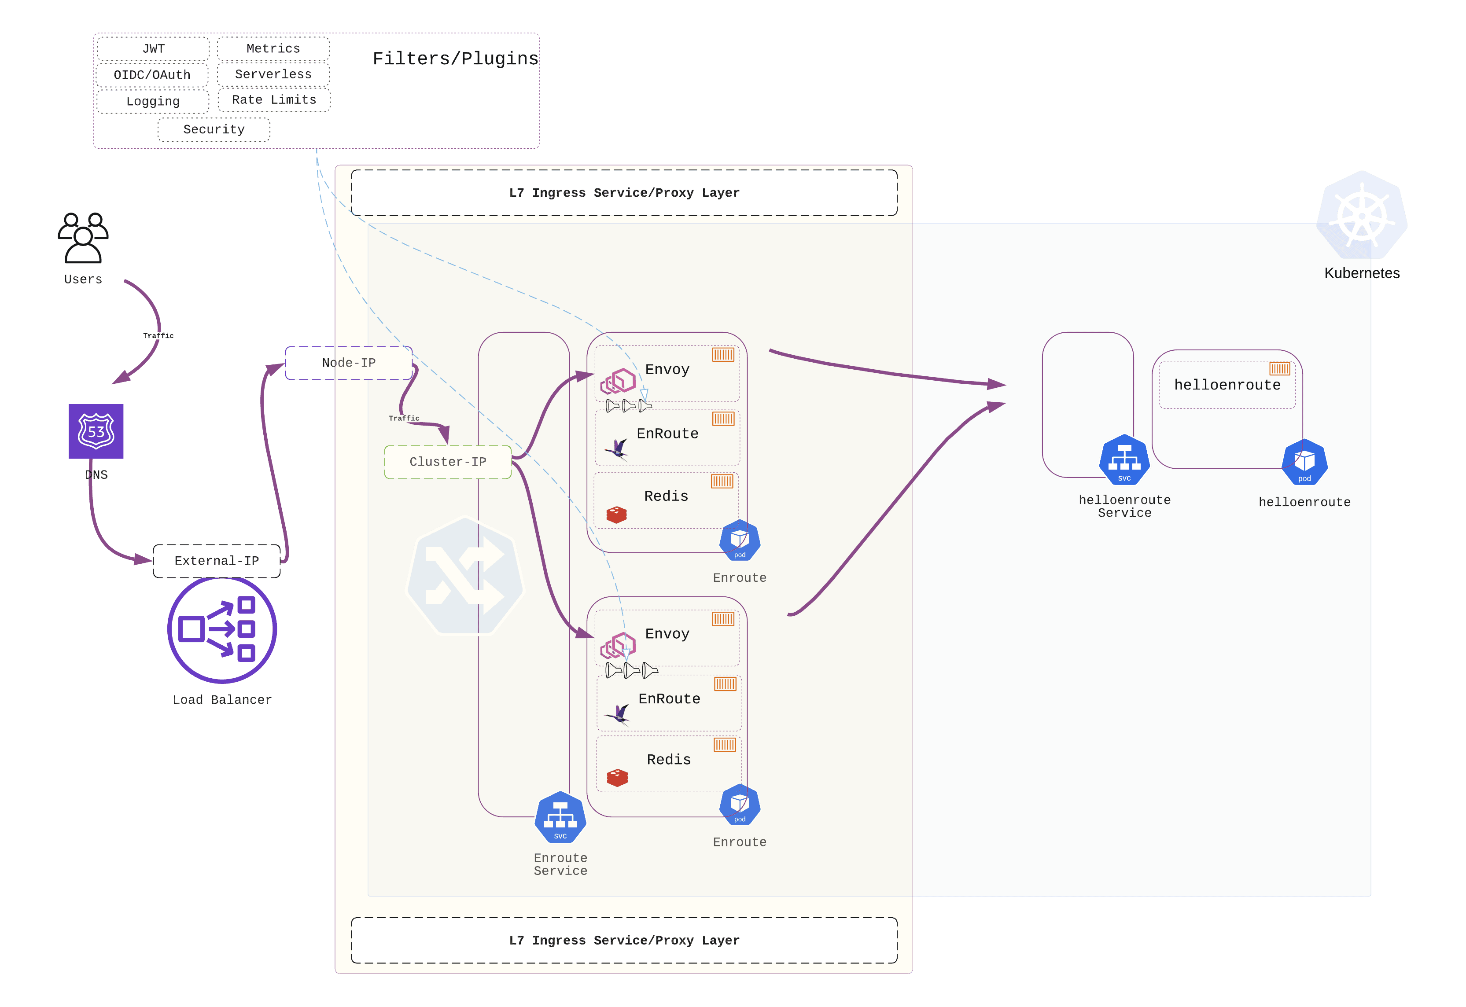This screenshot has width=1466, height=1007.
Task: Click the Traffic label below Node-IP
Action: coord(404,418)
